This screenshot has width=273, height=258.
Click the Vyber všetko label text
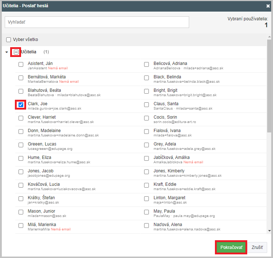(25, 40)
